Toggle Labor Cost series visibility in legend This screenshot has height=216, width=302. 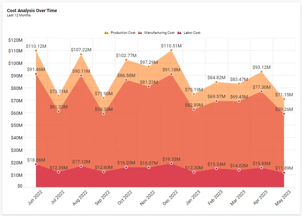coord(189,32)
